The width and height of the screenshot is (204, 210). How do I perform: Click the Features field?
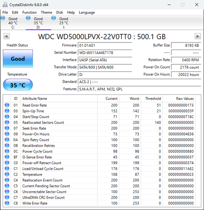139,89
